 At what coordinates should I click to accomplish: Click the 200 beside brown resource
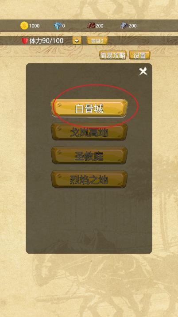[x=99, y=26]
